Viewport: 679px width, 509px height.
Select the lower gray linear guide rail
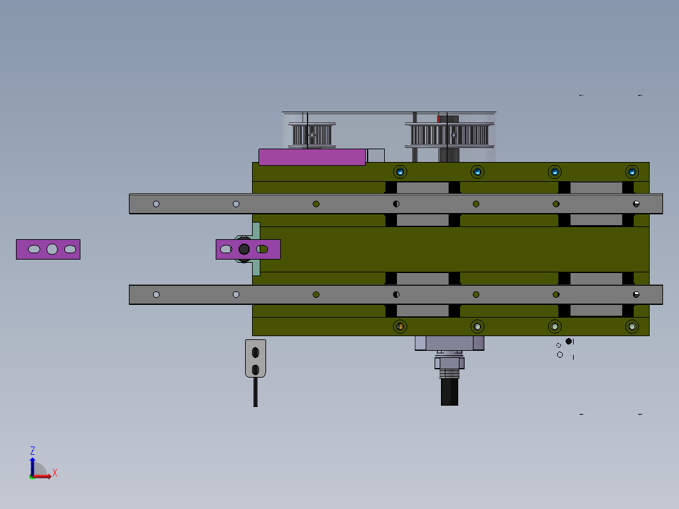396,295
